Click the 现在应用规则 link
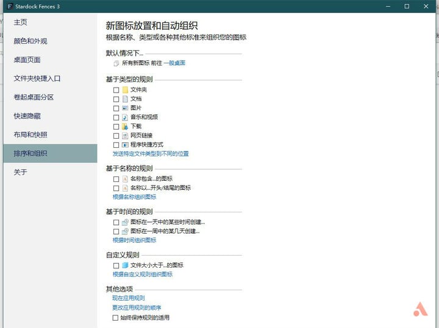 [x=129, y=298]
